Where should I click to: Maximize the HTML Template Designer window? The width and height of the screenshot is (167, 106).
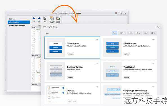[121, 13]
